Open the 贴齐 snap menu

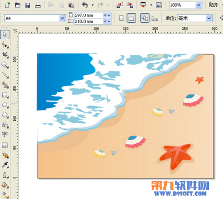click(213, 5)
